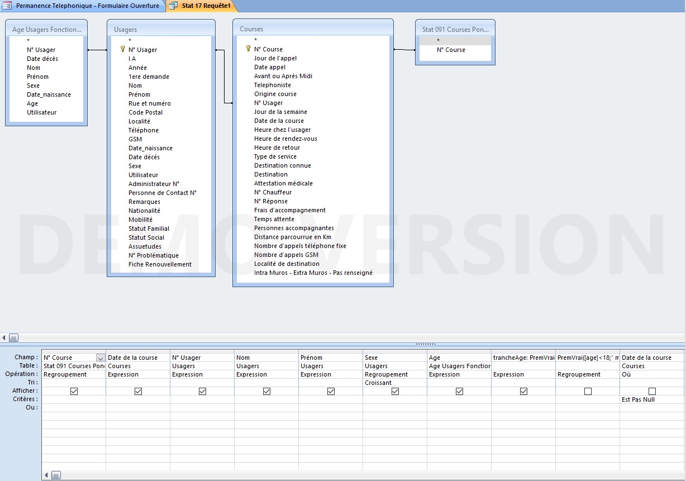Select Rue et numéro in Usagers table
Screen dimensions: 686x481
coord(150,103)
